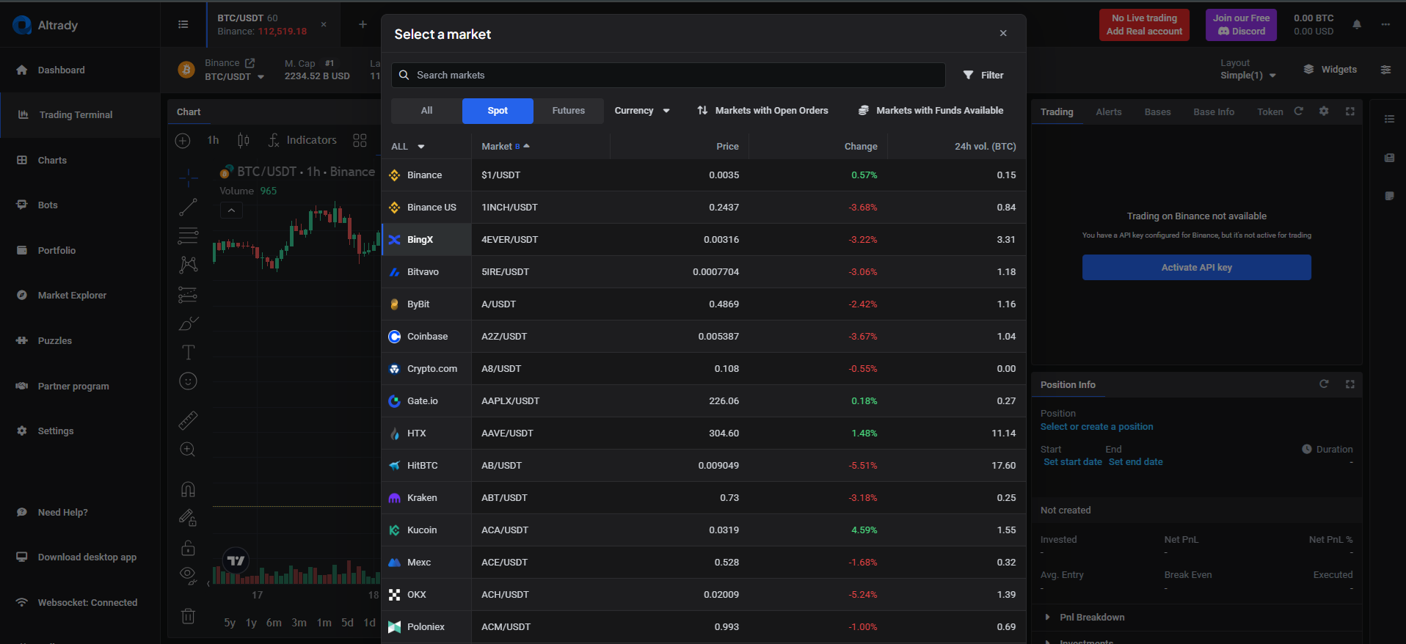Open the ALL exchanges dropdown

[408, 147]
